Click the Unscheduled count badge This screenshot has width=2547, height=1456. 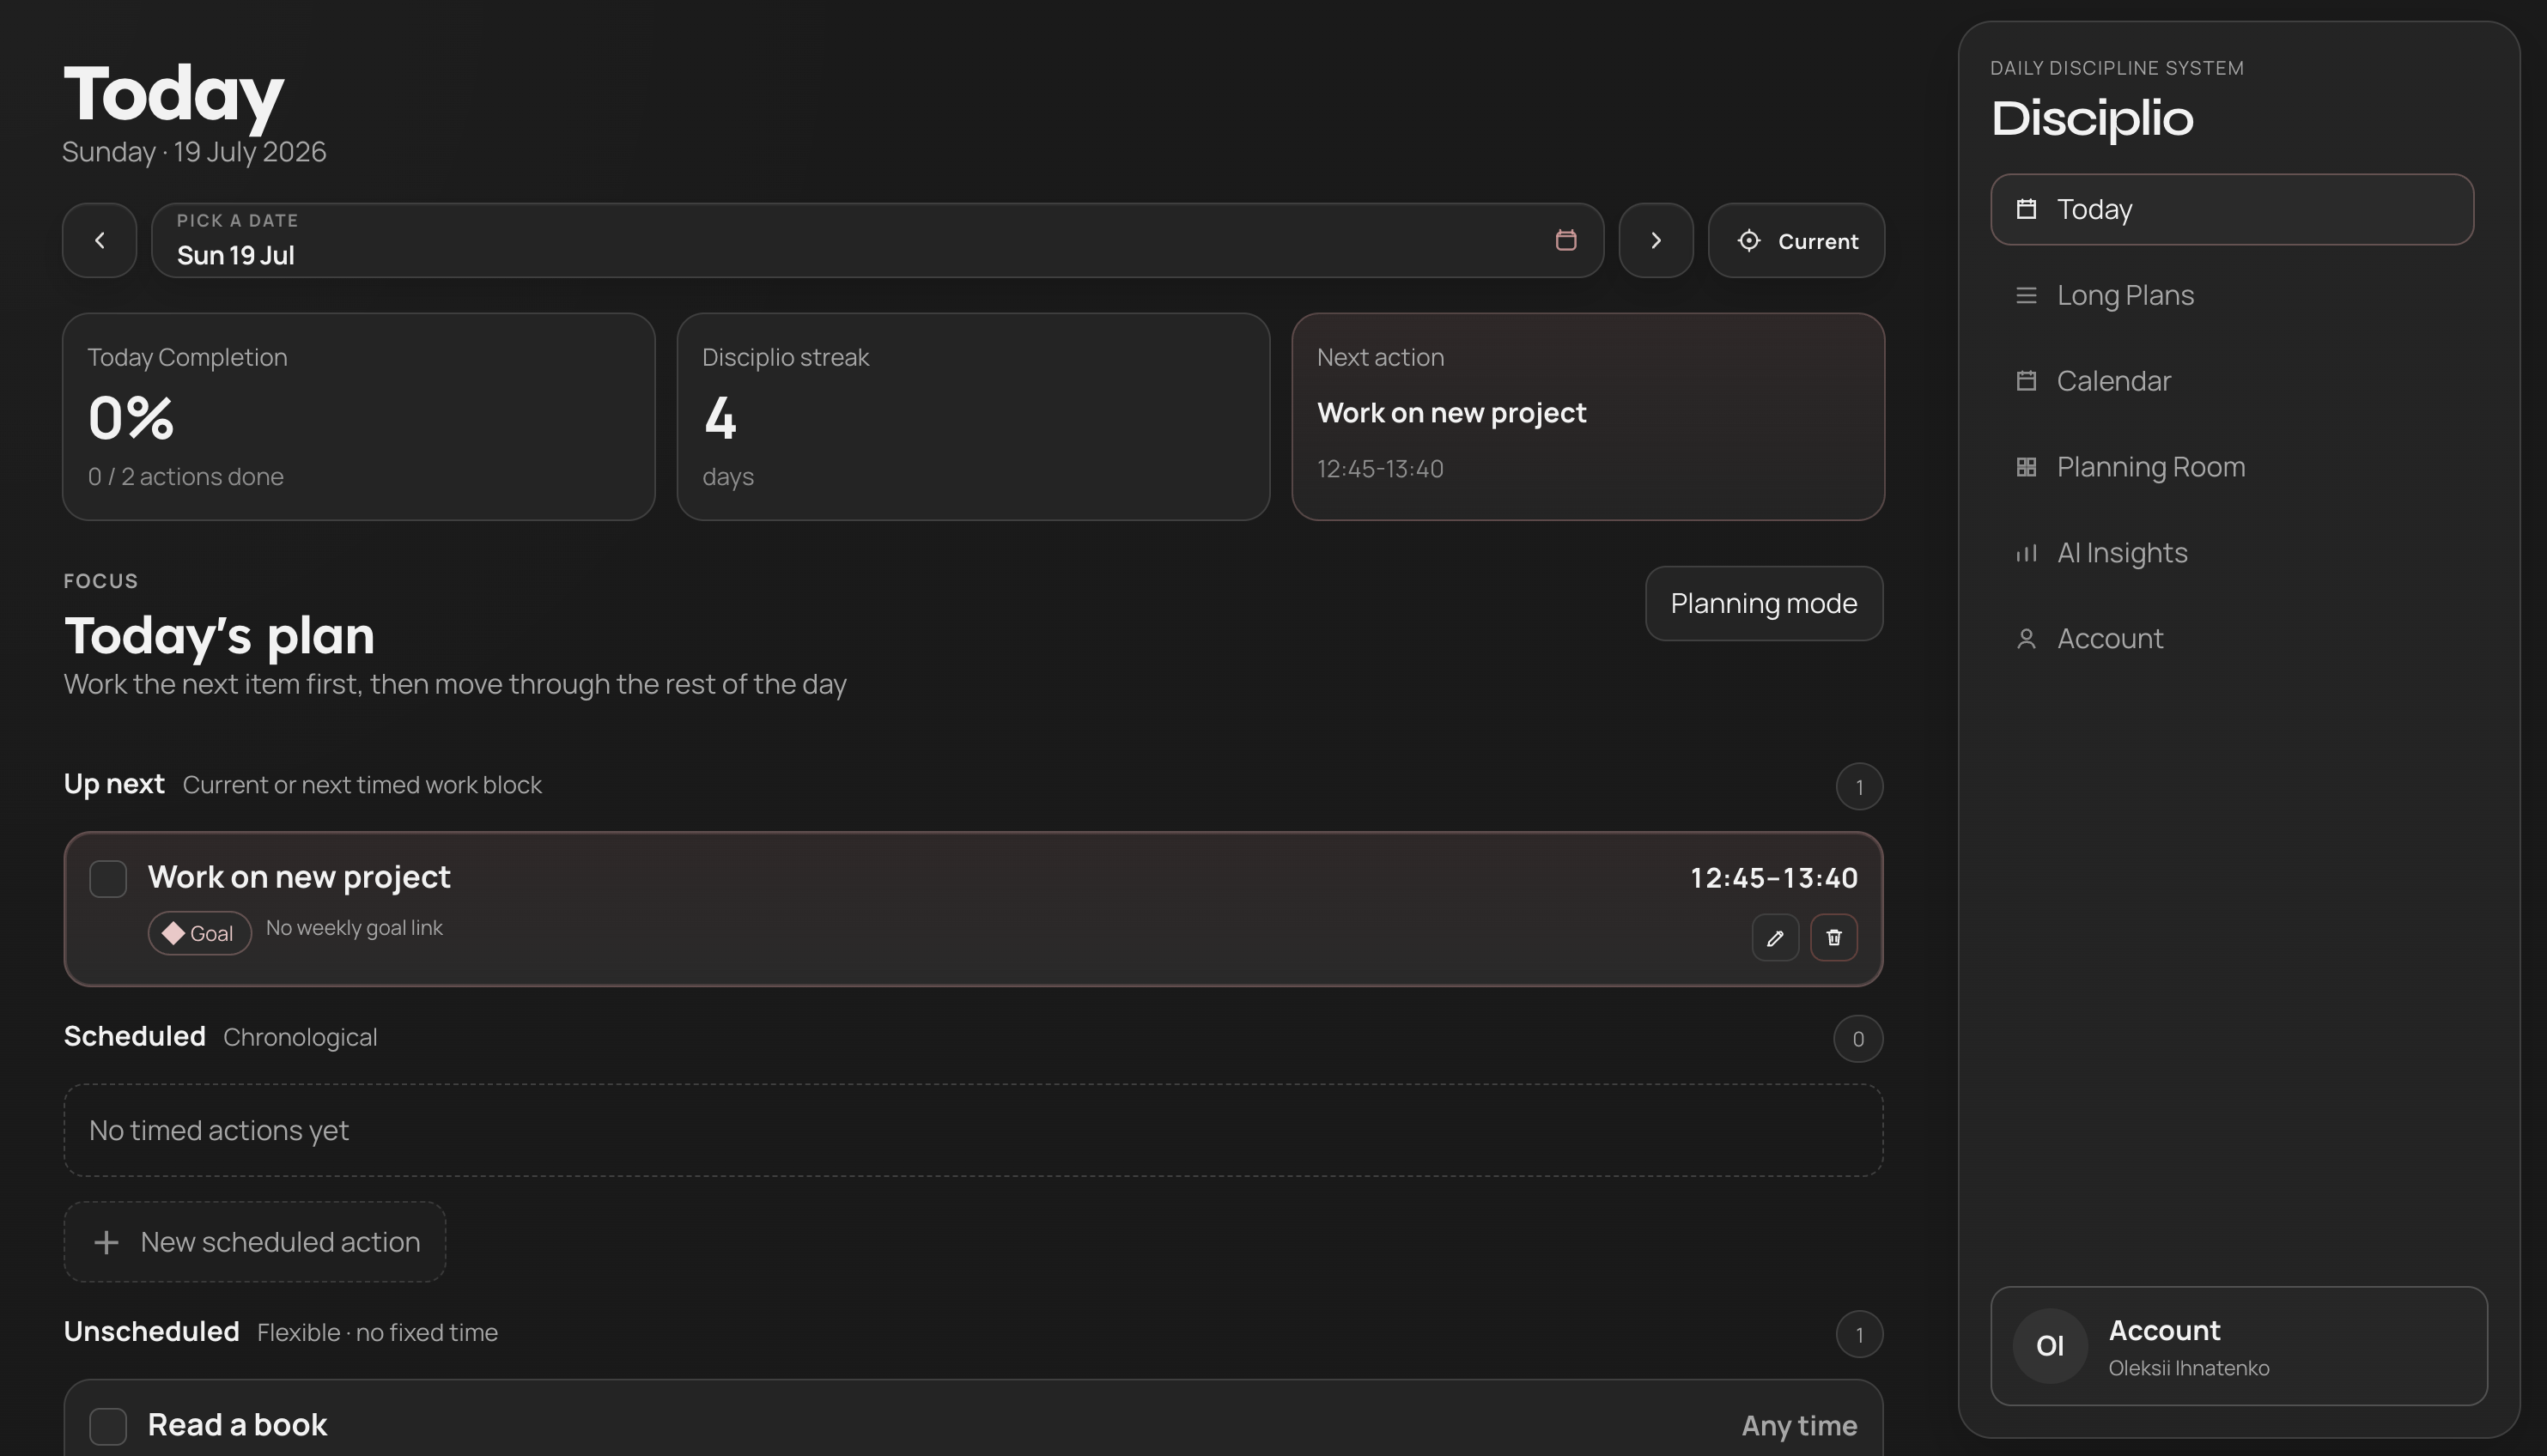(x=1859, y=1334)
